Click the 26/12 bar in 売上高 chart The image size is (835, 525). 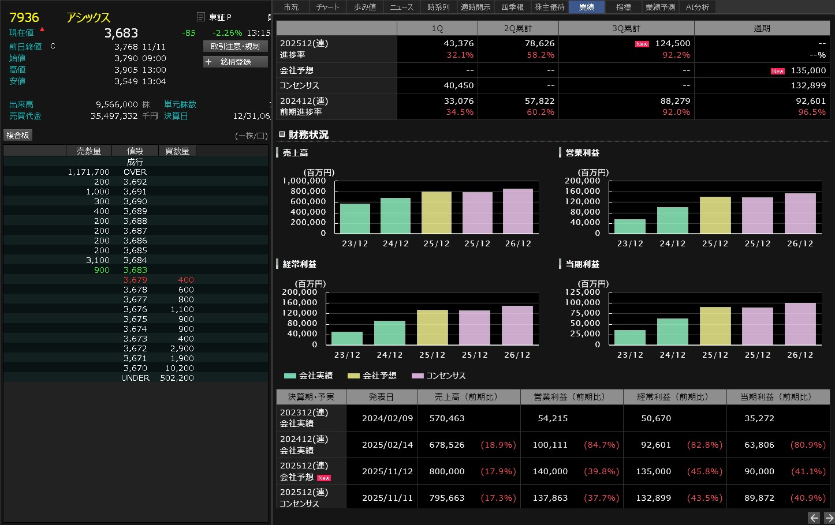click(x=518, y=211)
